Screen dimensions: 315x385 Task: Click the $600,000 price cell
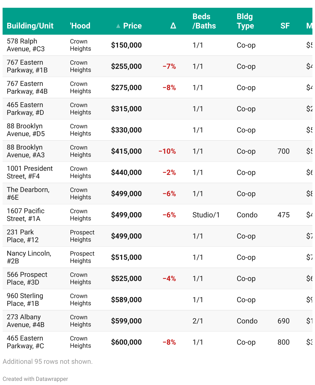click(x=126, y=342)
